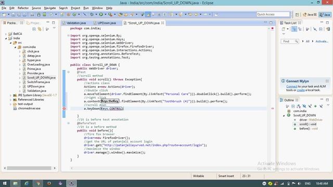Click the File Explorer taskbar icon
The width and height of the screenshot is (333, 187).
[15, 183]
